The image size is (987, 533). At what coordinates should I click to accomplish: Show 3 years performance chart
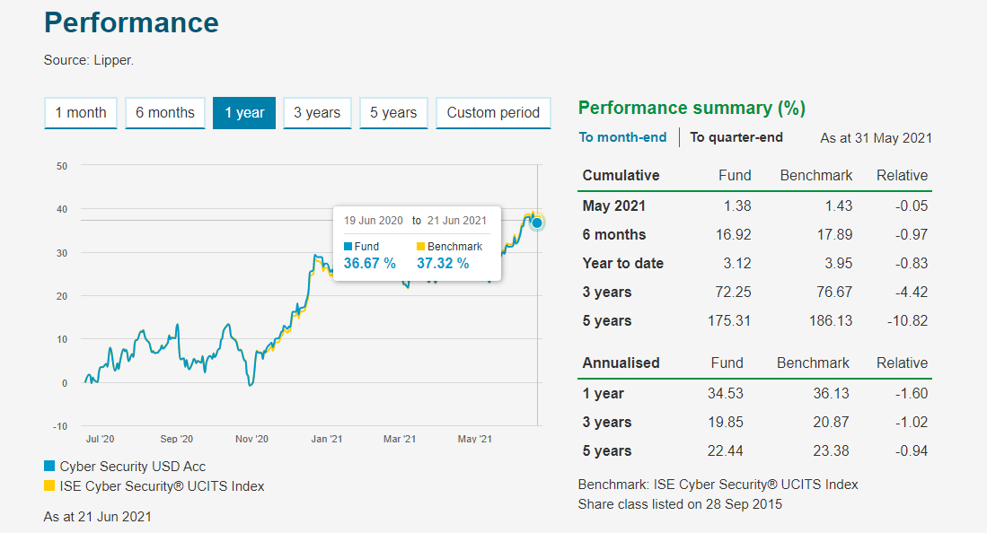coord(317,113)
